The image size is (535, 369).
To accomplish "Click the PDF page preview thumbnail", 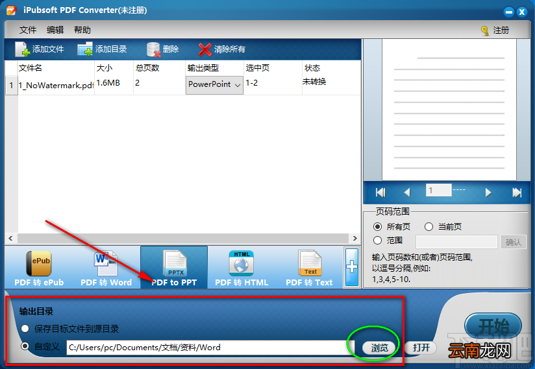I will click(x=449, y=110).
